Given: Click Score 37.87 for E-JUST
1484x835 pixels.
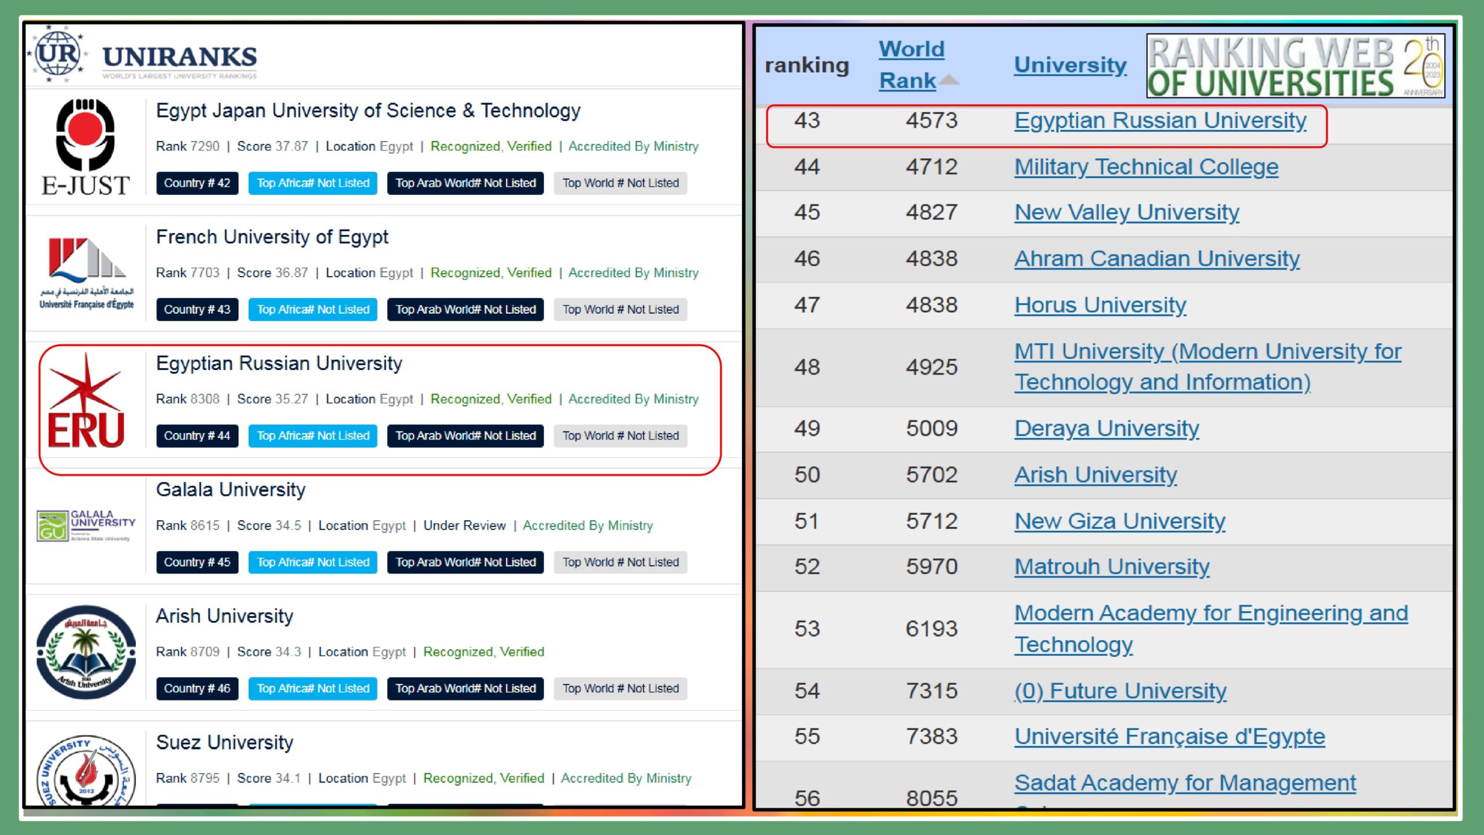Looking at the screenshot, I should pos(272,146).
